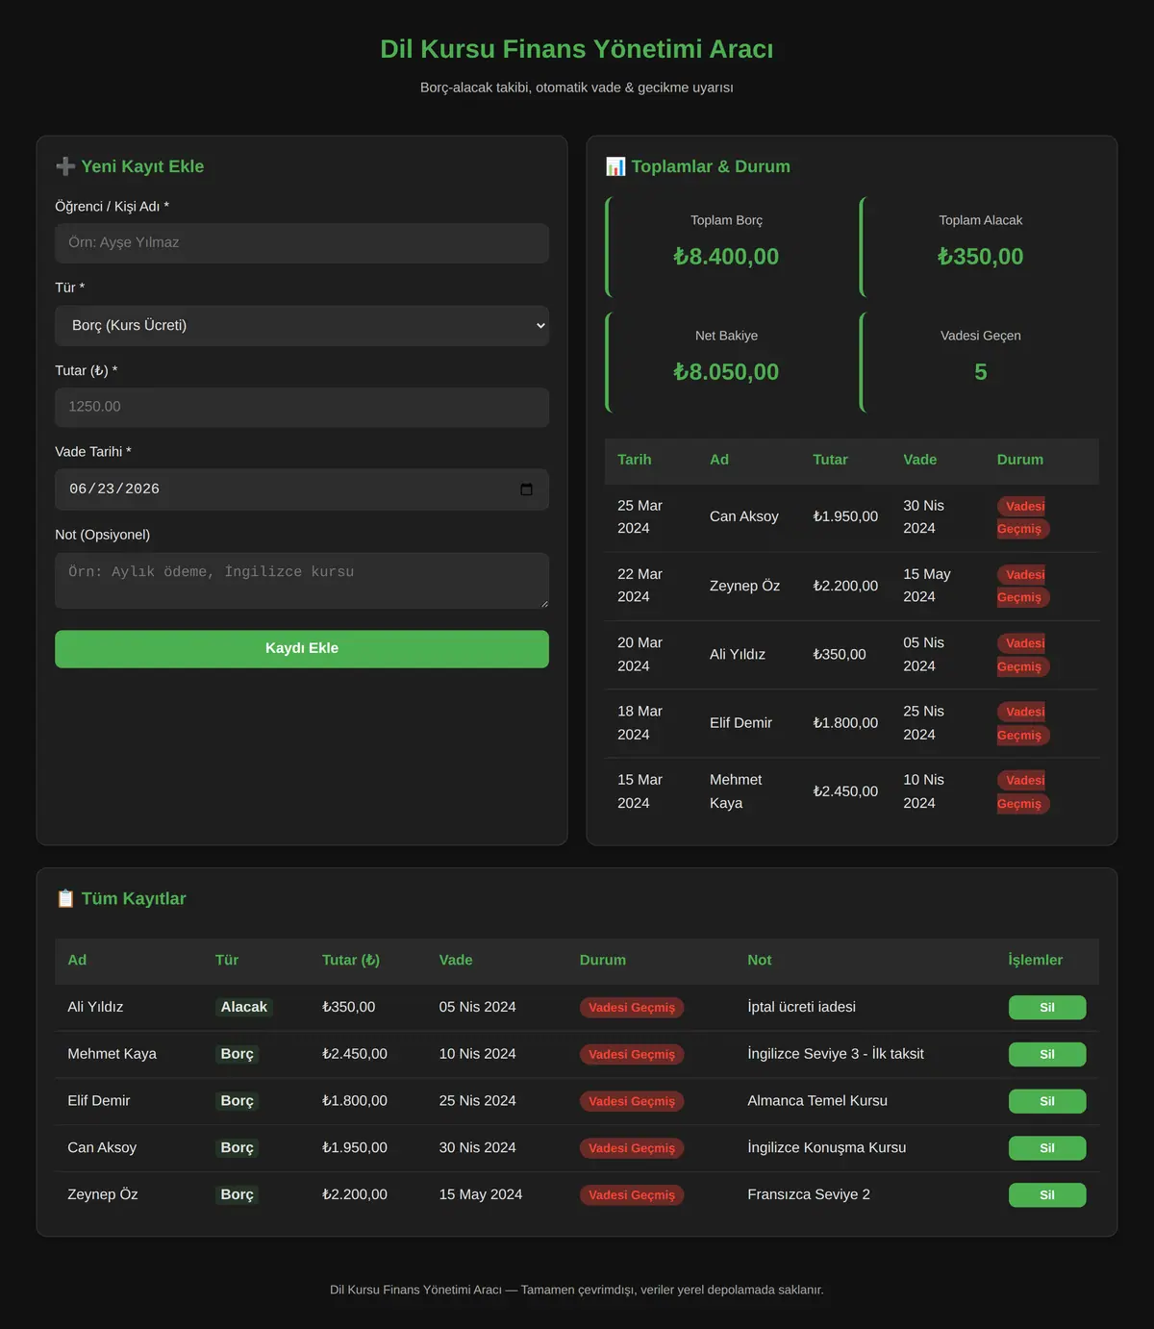Click the Durum header in the summary table

(1020, 460)
